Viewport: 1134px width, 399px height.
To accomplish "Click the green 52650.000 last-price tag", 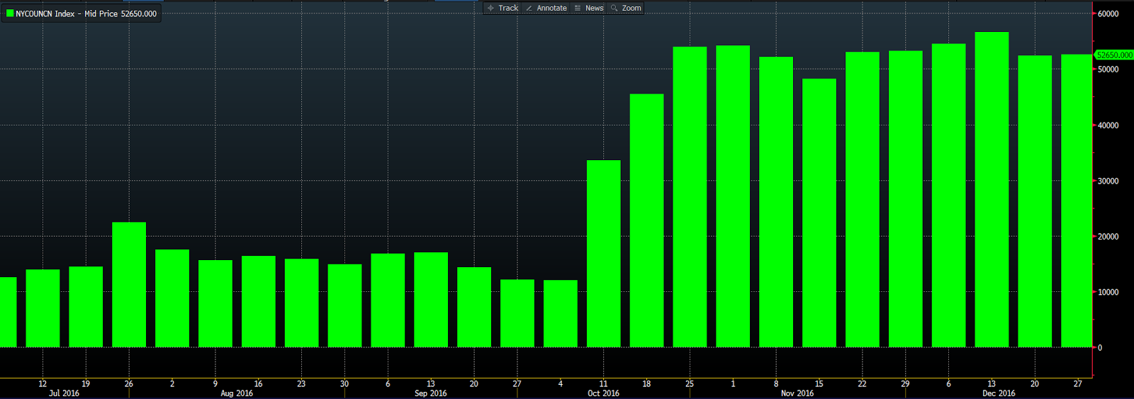I will 1113,55.
